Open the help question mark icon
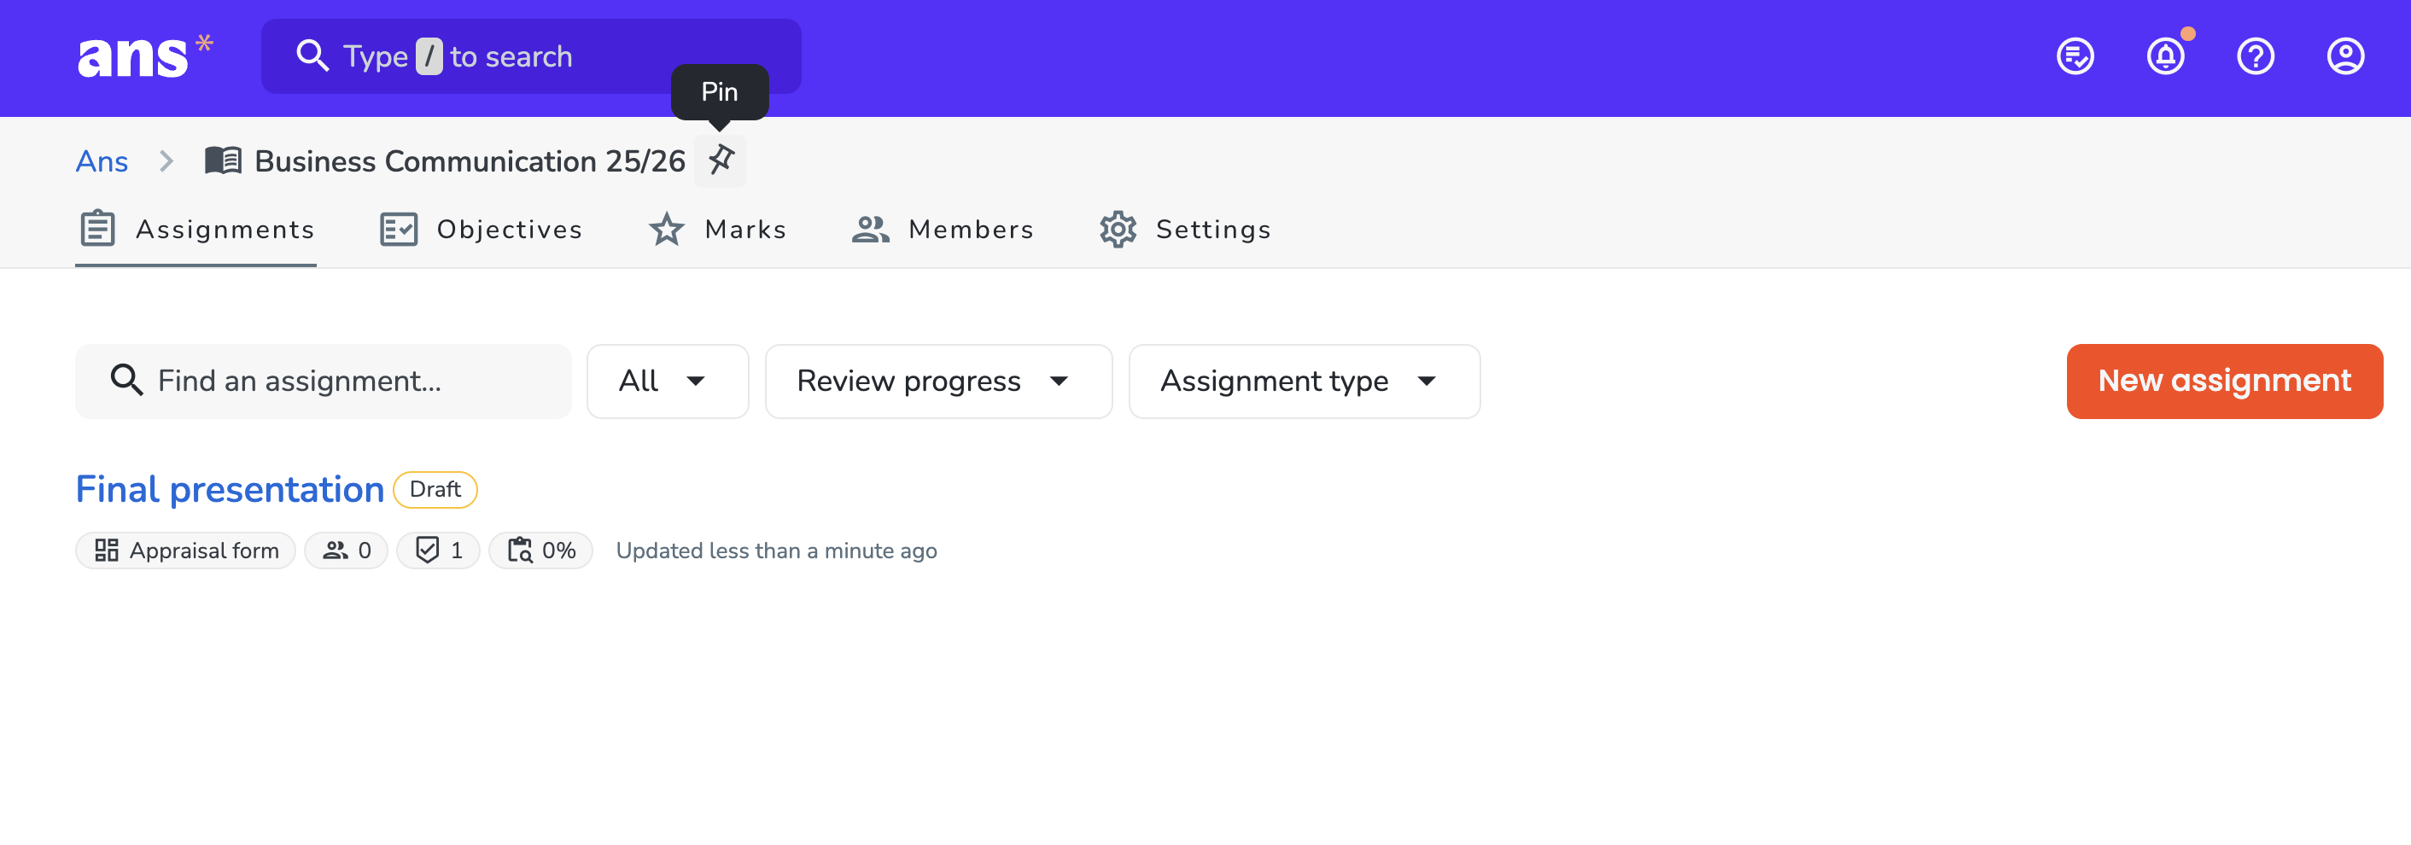The image size is (2411, 845). (x=2256, y=56)
